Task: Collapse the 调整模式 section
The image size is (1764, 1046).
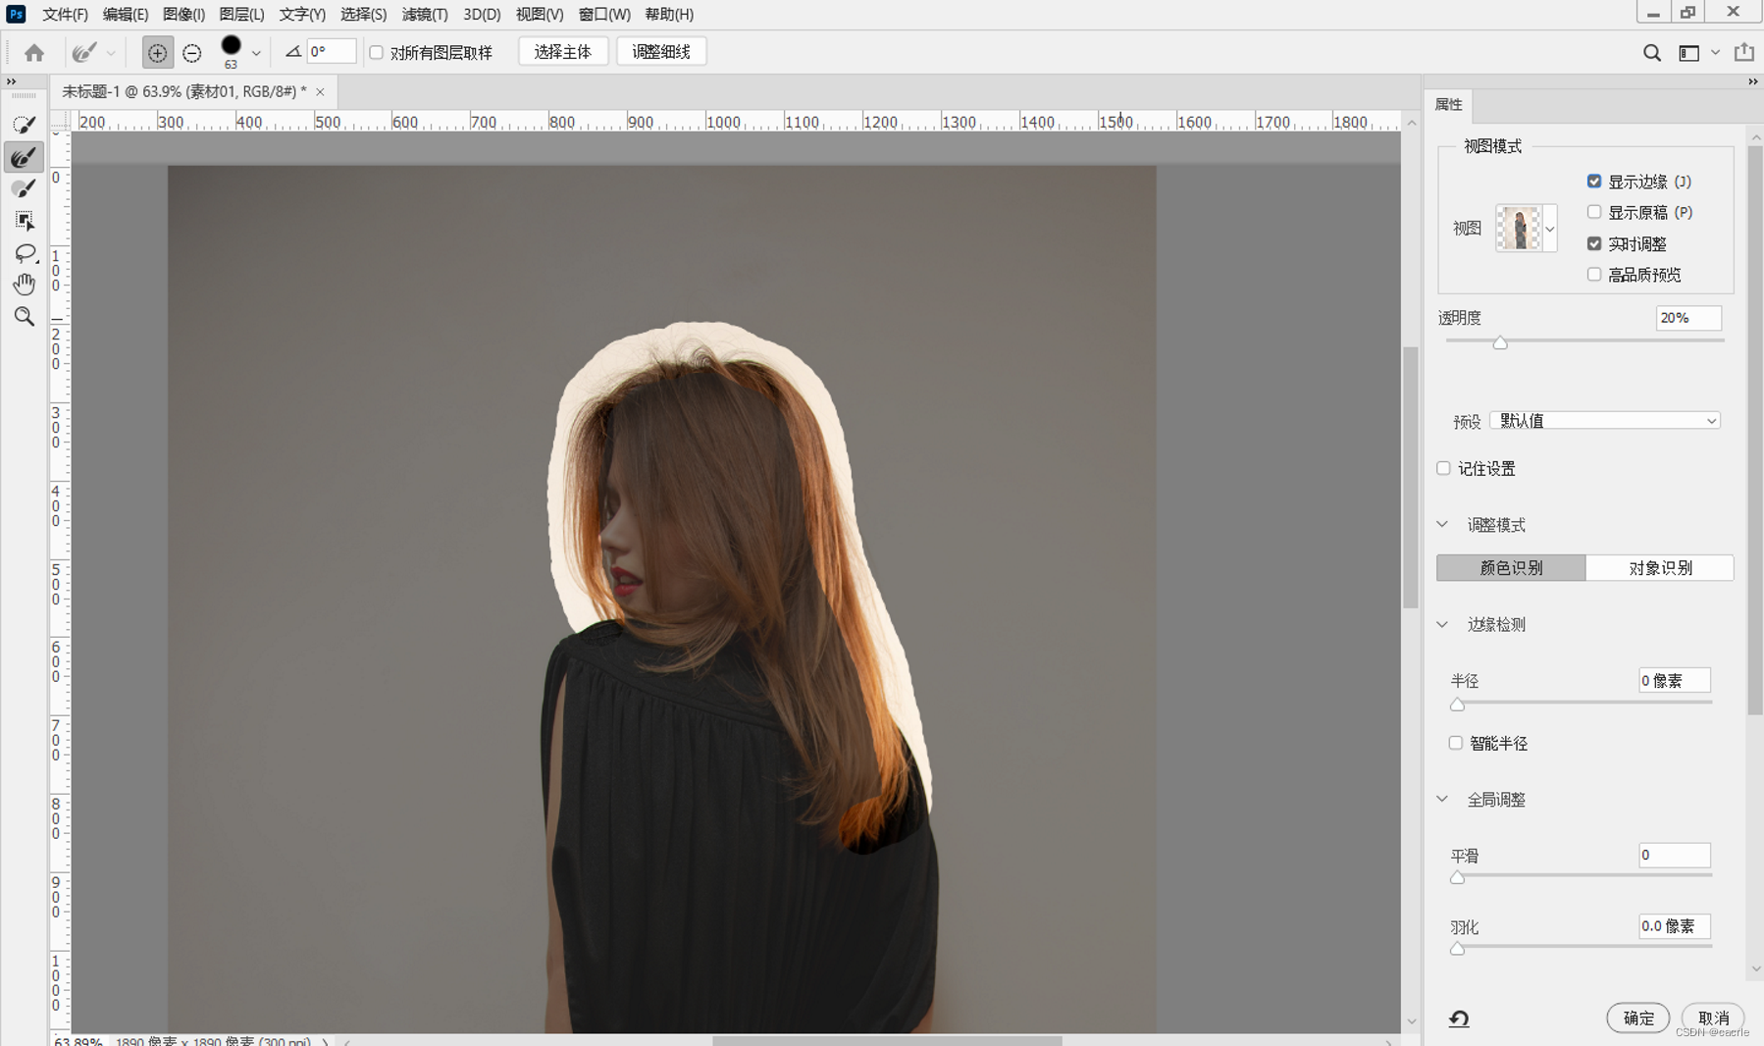Action: (1442, 525)
